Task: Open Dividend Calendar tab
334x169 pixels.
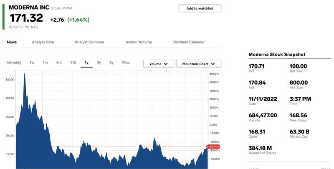Action: (x=189, y=42)
